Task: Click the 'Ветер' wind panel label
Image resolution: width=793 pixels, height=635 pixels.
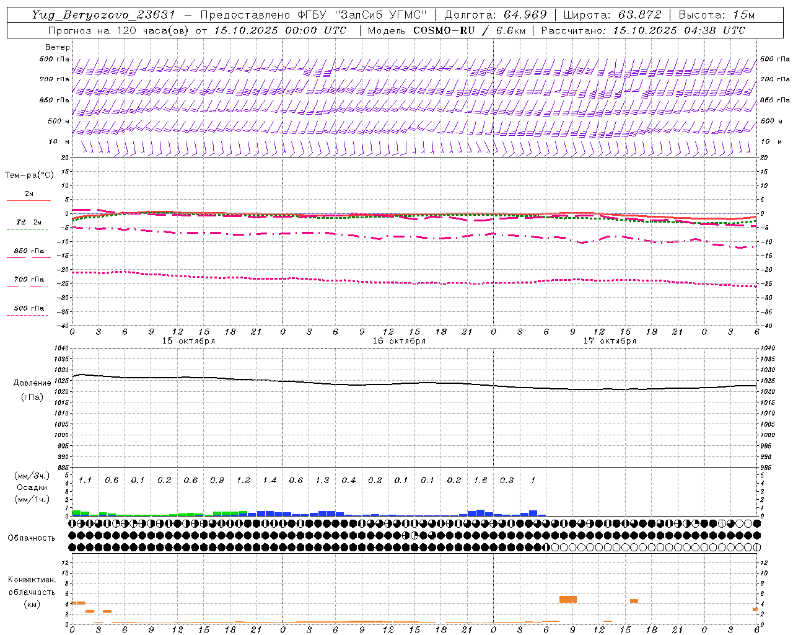Action: click(x=58, y=47)
